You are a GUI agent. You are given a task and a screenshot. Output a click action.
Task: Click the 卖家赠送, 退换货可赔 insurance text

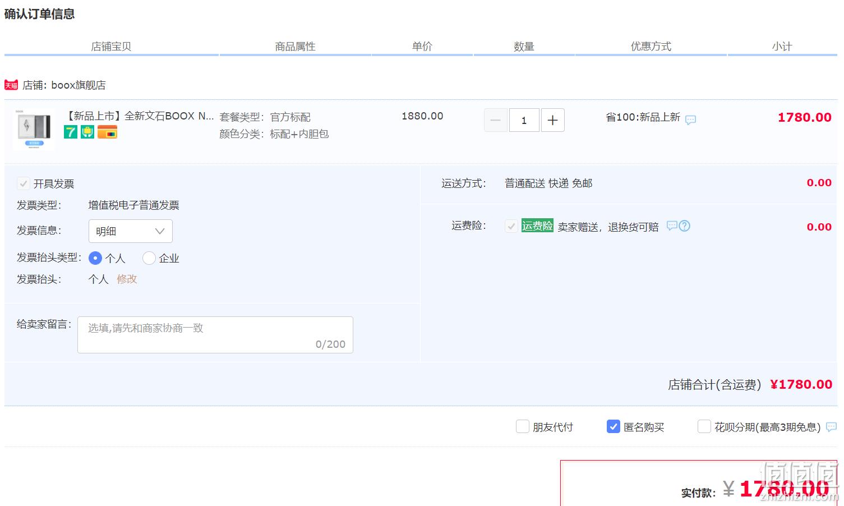tap(608, 227)
